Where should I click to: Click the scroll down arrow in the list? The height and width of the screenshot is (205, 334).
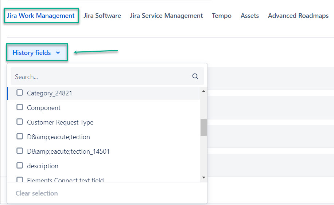click(203, 177)
